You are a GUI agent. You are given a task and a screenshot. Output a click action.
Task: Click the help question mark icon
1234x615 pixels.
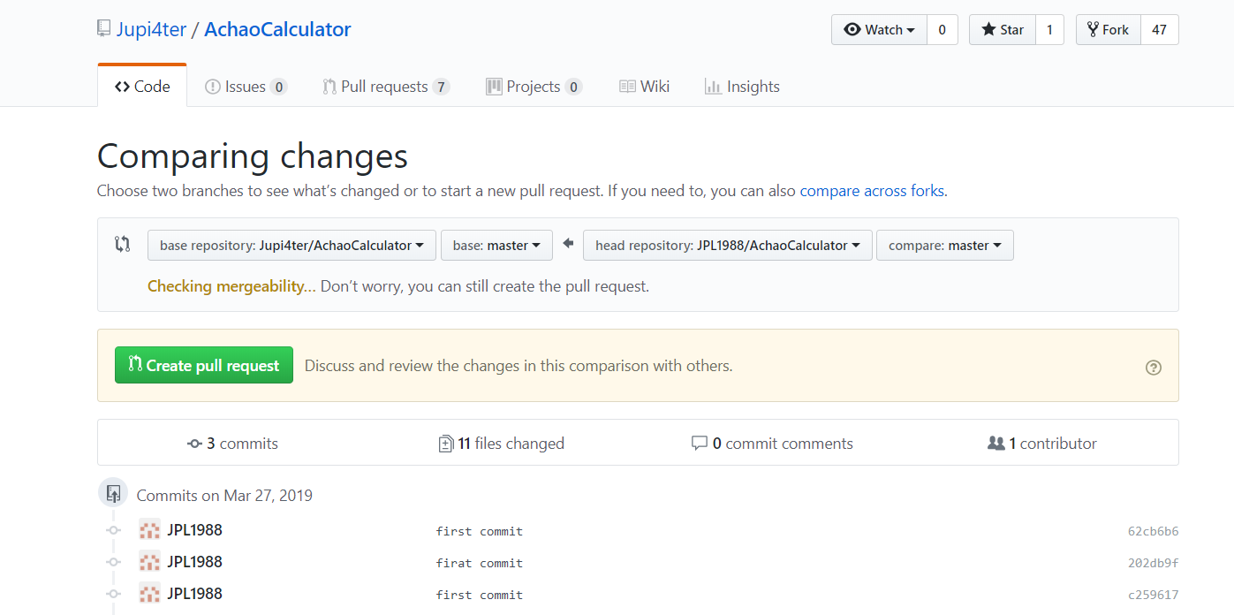1153,368
